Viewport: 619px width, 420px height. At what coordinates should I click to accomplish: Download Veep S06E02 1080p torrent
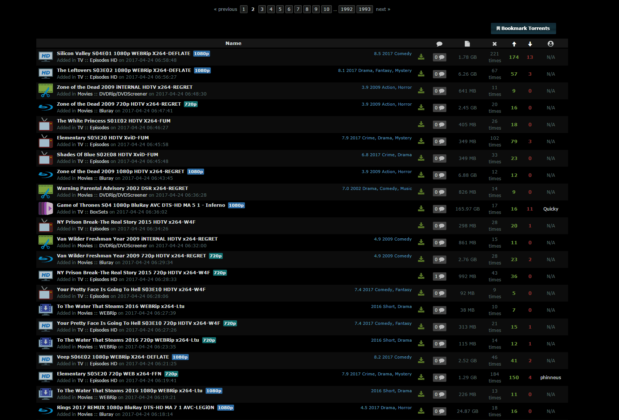point(421,360)
